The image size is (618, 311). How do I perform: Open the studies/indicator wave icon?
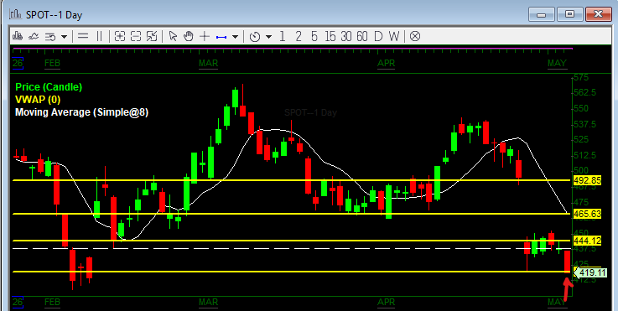coord(34,37)
